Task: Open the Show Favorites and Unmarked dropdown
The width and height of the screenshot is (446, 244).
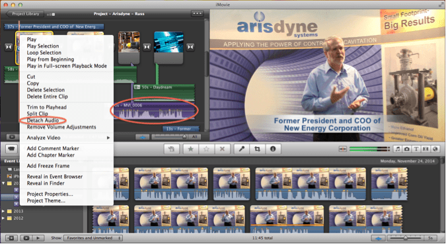Action: coord(93,238)
